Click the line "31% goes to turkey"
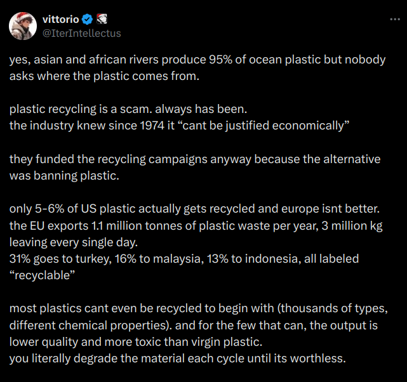The image size is (407, 382). [x=183, y=258]
